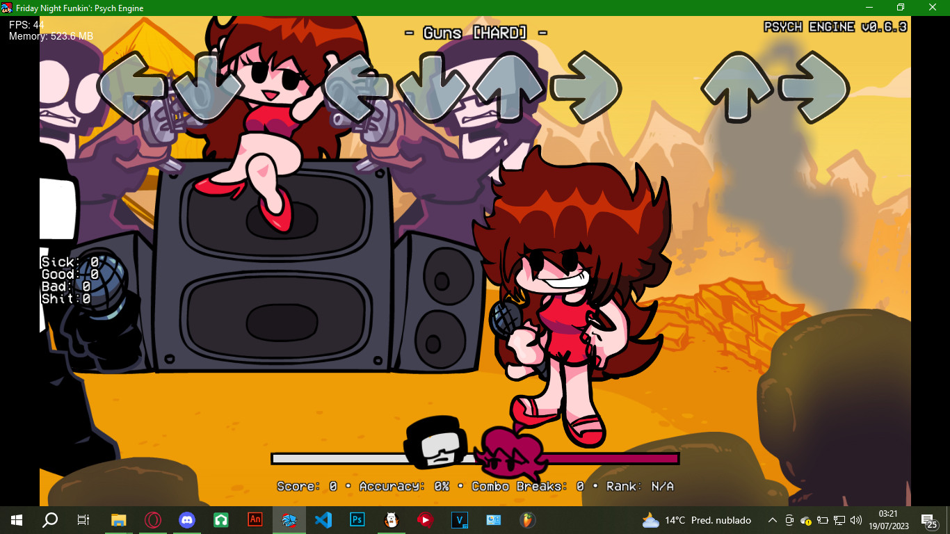Open File Explorer from the taskbar
950x534 pixels.
click(118, 519)
